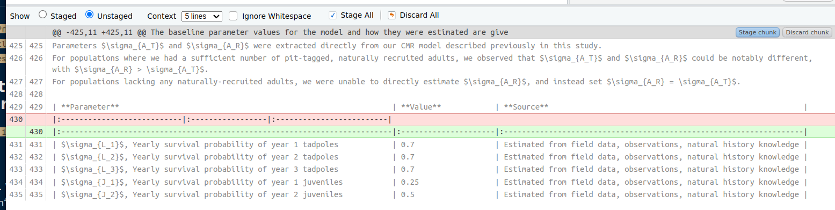
Task: Click the @@ -425,11 chunk header line
Action: click(417, 32)
